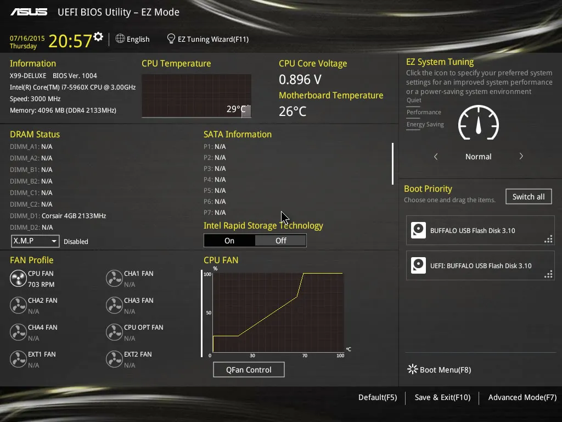The width and height of the screenshot is (562, 422).
Task: Click DIMM_D1 Corsair 4GB 2133MHz entry
Action: pos(58,216)
